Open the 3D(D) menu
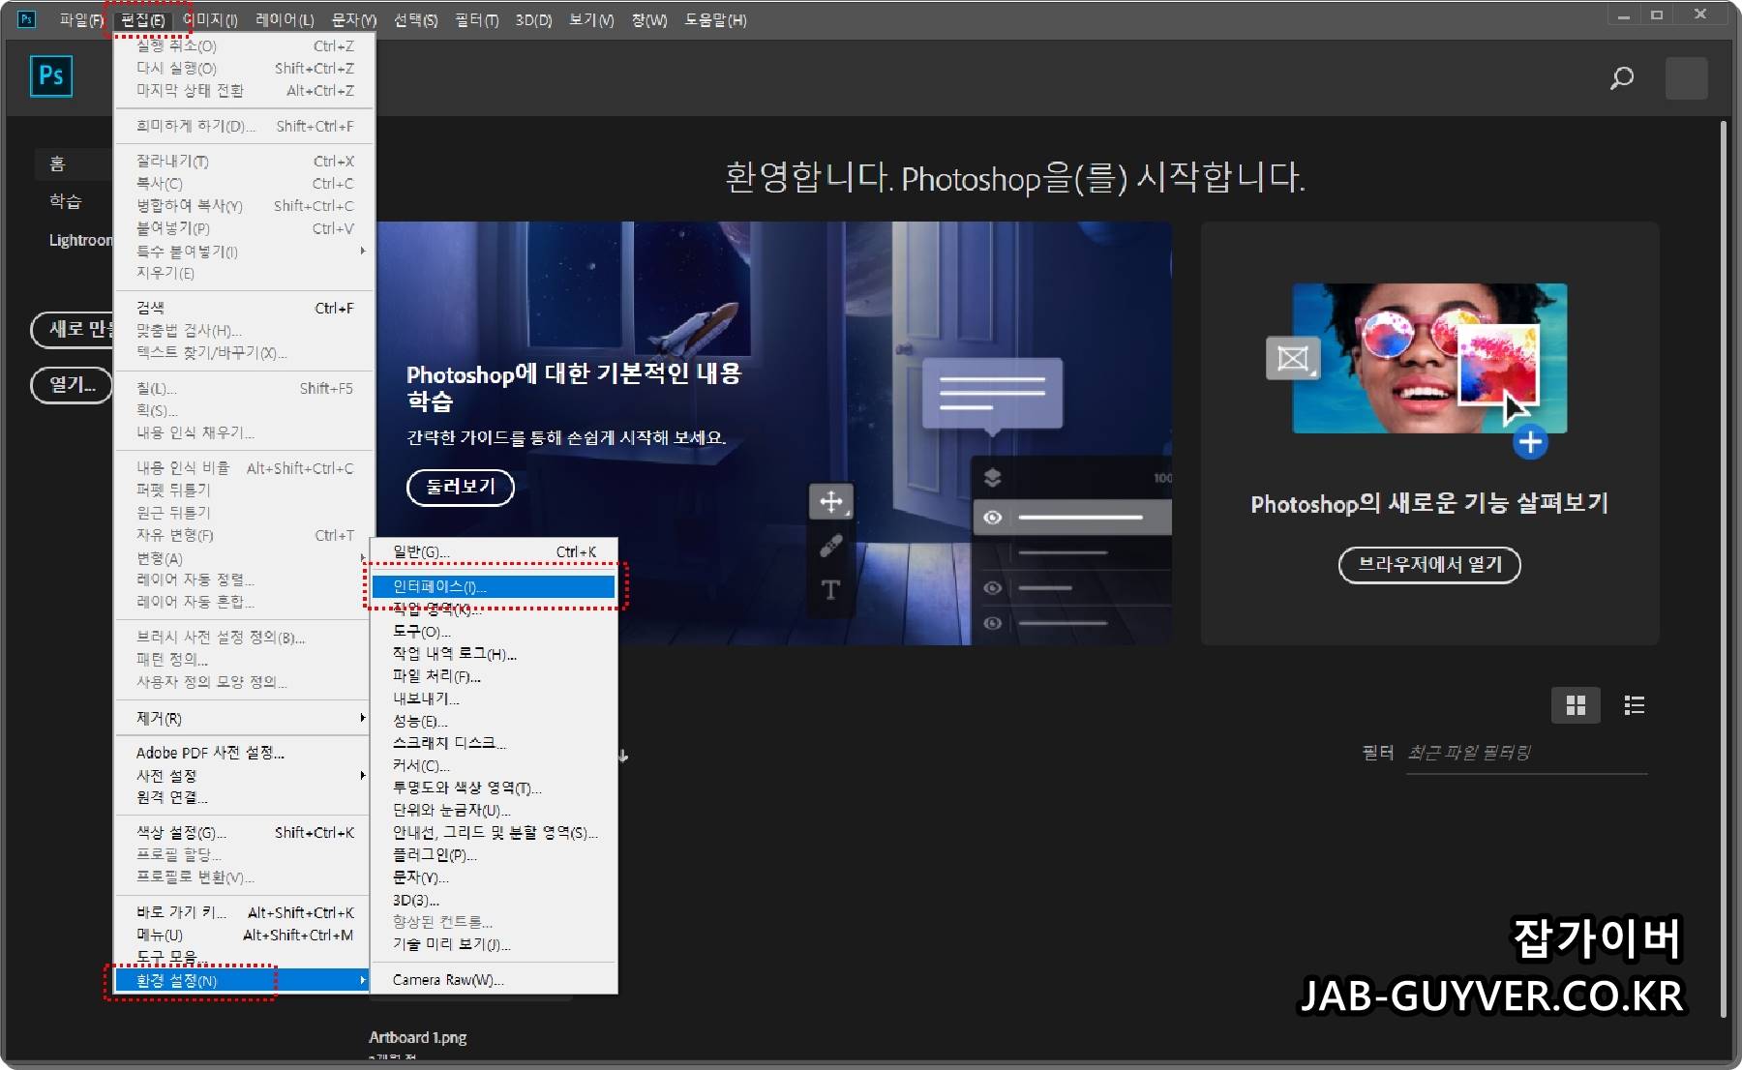The height and width of the screenshot is (1070, 1742). coord(533,19)
